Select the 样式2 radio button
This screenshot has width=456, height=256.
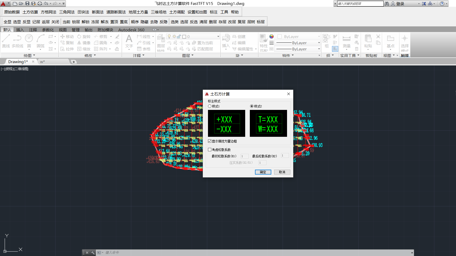pyautogui.click(x=252, y=106)
